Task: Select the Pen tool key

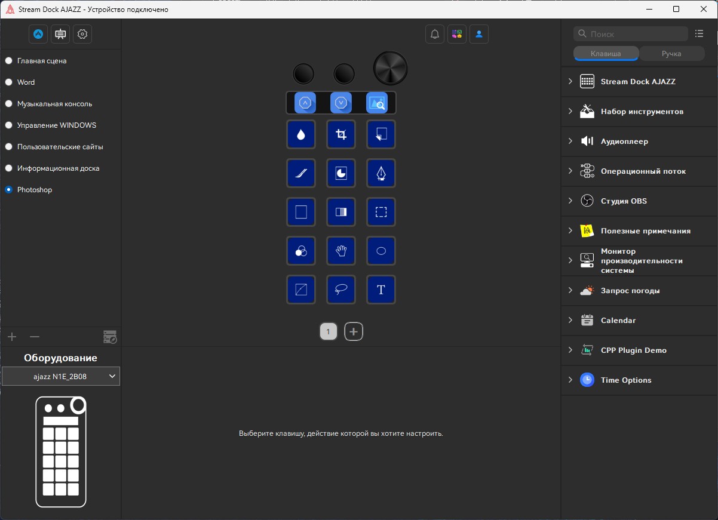Action: click(381, 173)
